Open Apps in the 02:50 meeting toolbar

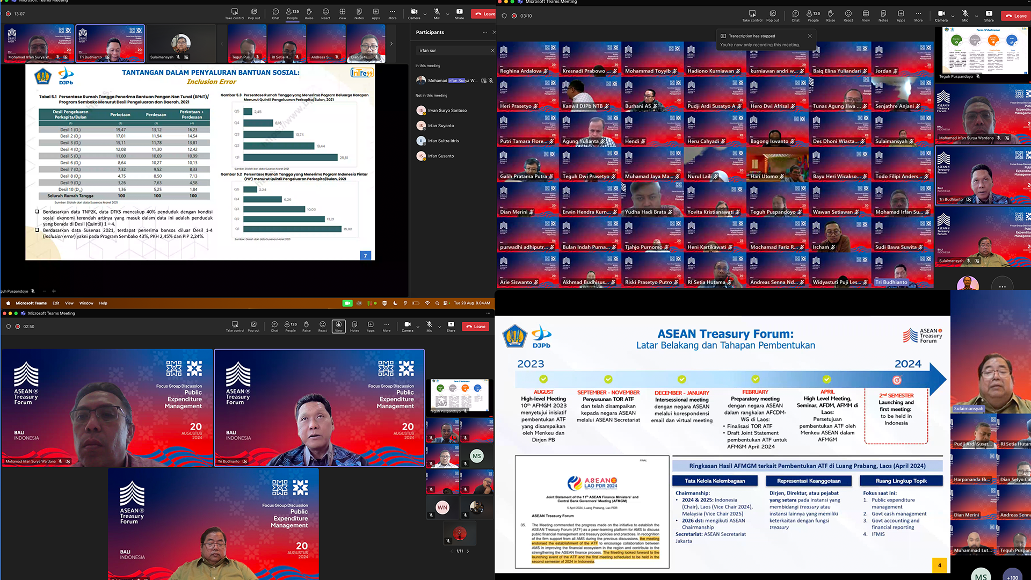pyautogui.click(x=371, y=326)
